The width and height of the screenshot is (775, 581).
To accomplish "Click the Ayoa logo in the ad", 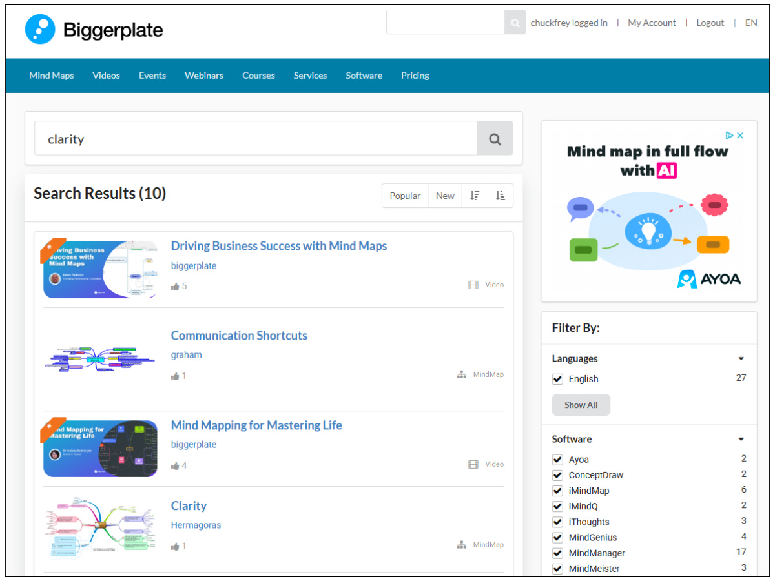I will [708, 279].
